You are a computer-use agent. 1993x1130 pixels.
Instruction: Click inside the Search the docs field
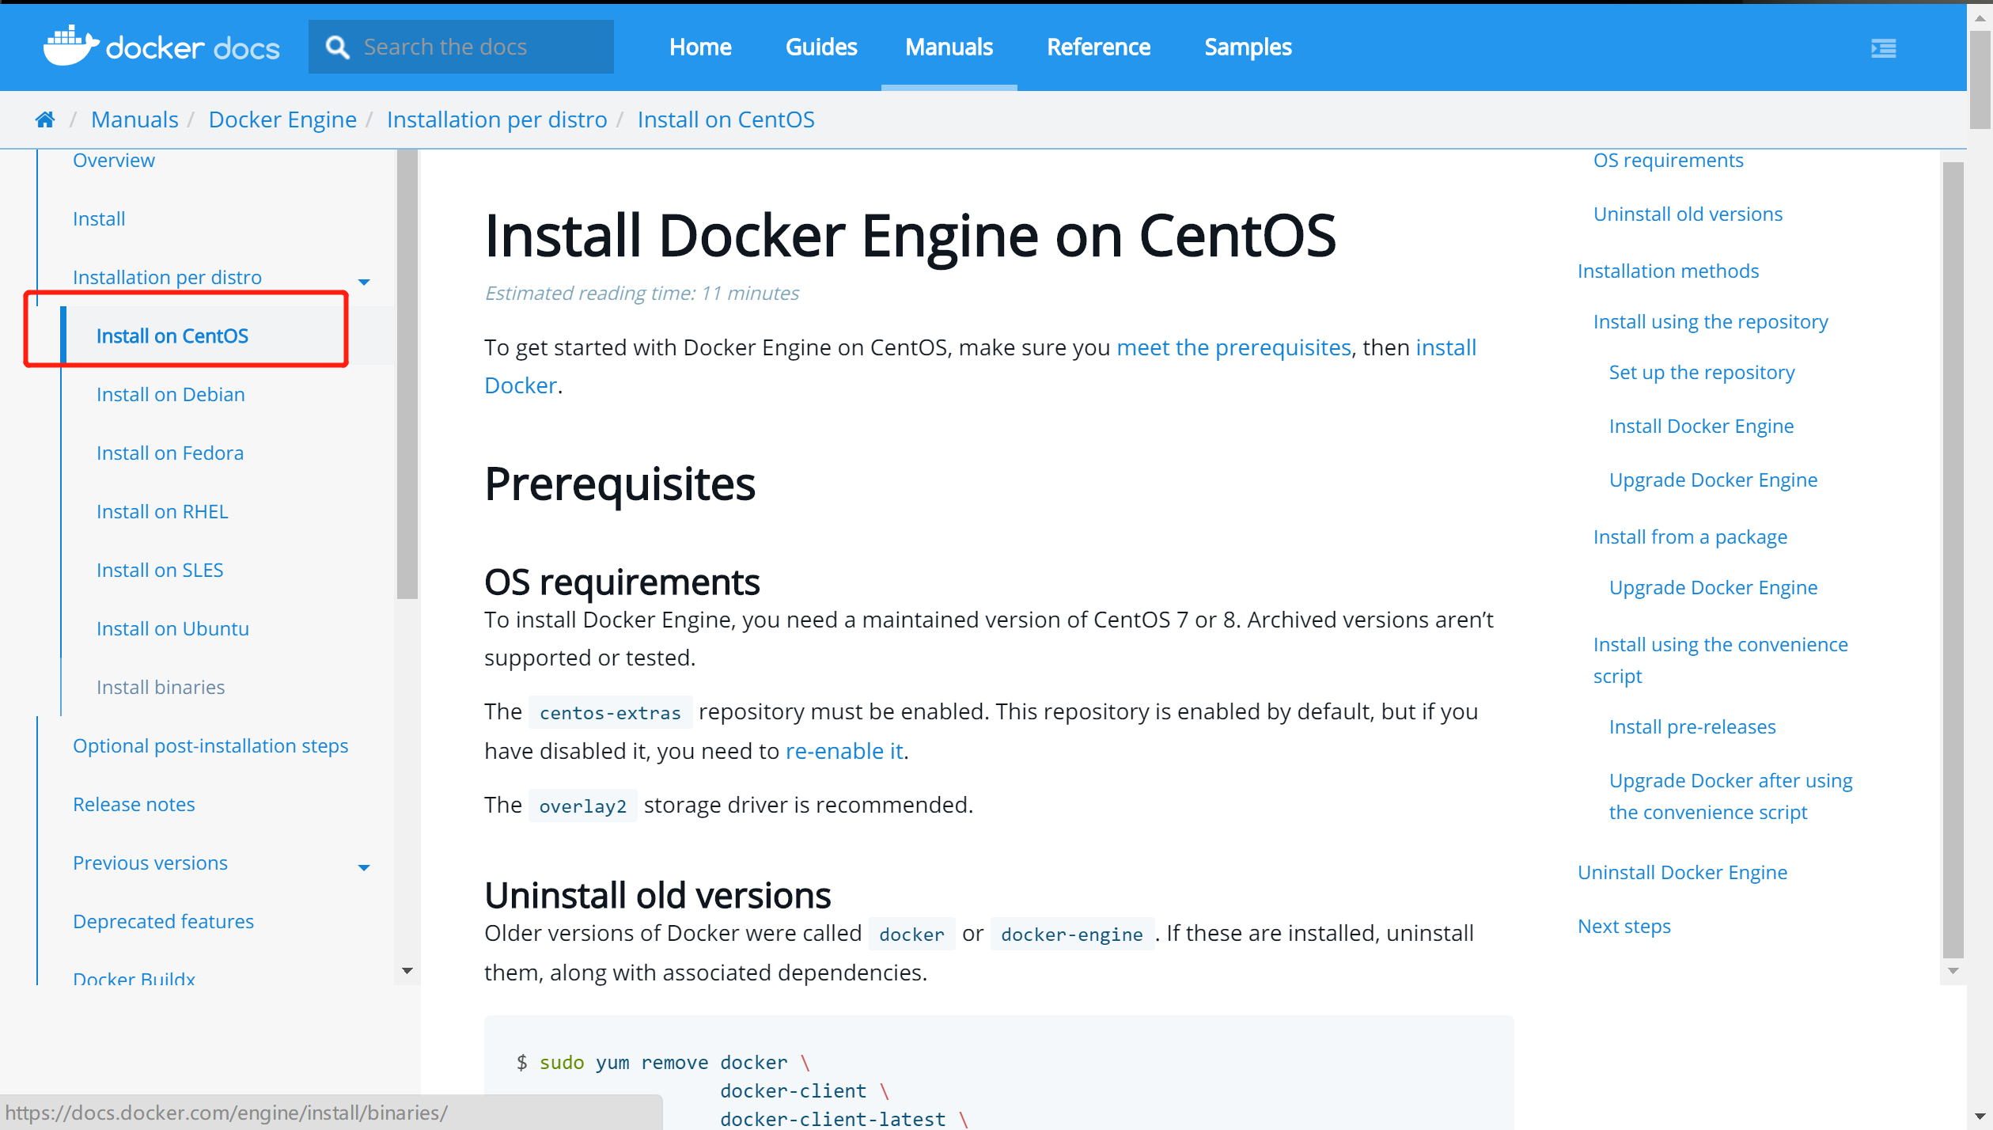tap(475, 47)
